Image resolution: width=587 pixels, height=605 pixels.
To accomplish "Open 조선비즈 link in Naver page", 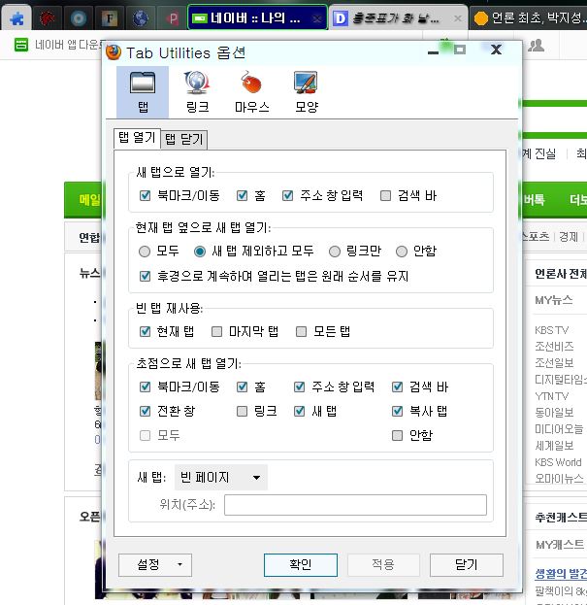I will click(x=554, y=347).
